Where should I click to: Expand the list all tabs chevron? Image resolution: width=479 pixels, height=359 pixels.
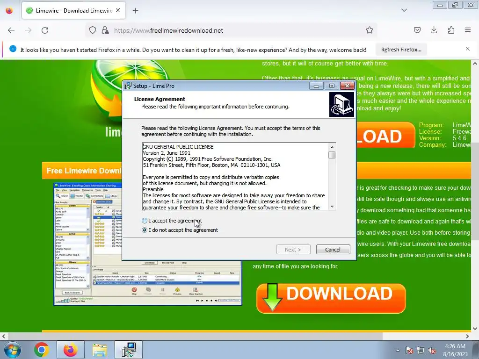pyautogui.click(x=404, y=10)
